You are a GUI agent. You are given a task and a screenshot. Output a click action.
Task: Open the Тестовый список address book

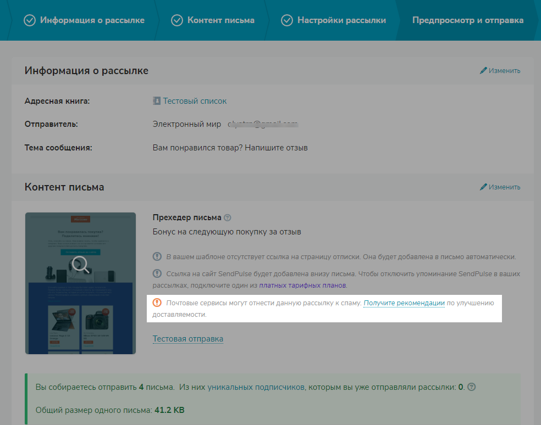pyautogui.click(x=195, y=101)
